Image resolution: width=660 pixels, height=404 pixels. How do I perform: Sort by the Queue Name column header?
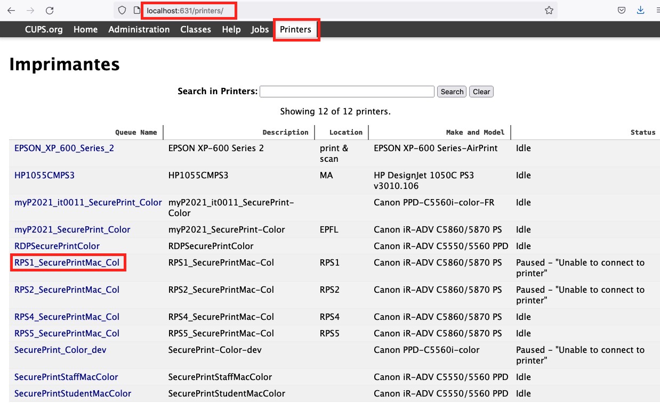tap(136, 133)
